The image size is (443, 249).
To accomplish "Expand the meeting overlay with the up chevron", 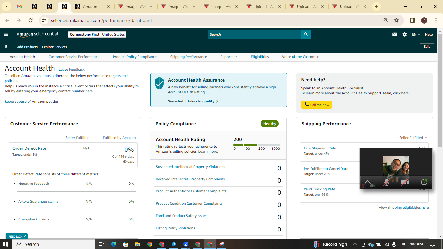I will [368, 182].
